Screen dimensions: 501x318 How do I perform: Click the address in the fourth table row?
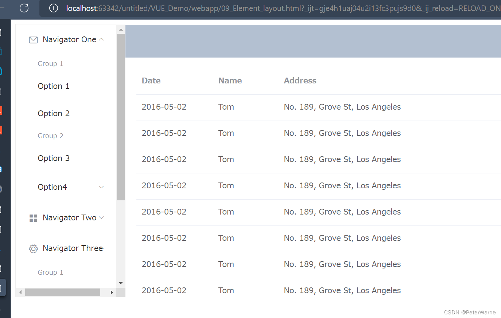[x=342, y=185]
